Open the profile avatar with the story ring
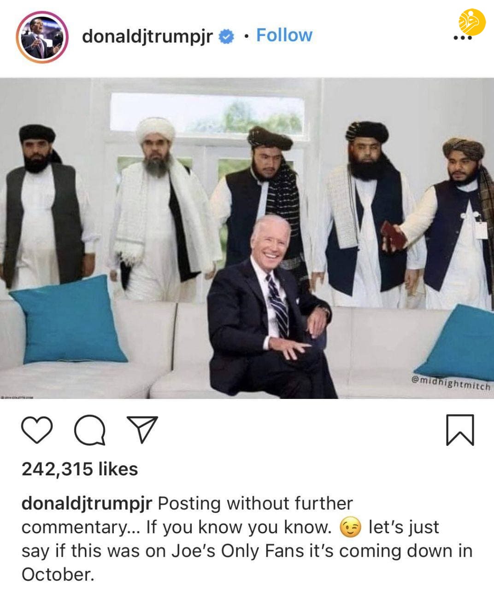Screen dimensions: 494x589 (42, 38)
